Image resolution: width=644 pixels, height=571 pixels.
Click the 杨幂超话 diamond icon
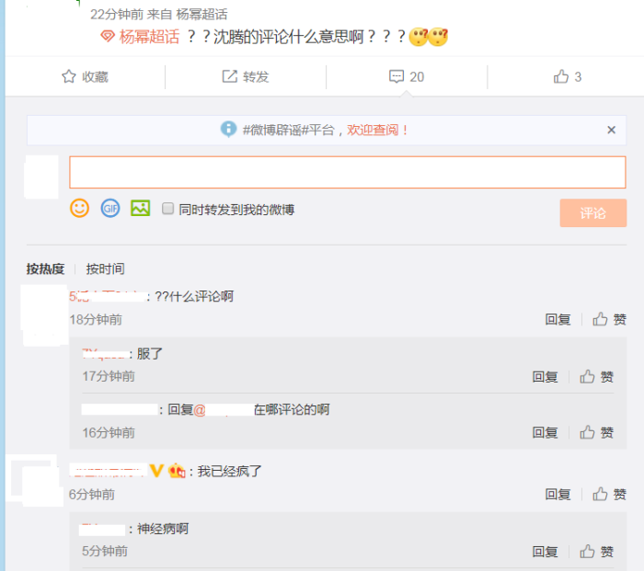(108, 37)
